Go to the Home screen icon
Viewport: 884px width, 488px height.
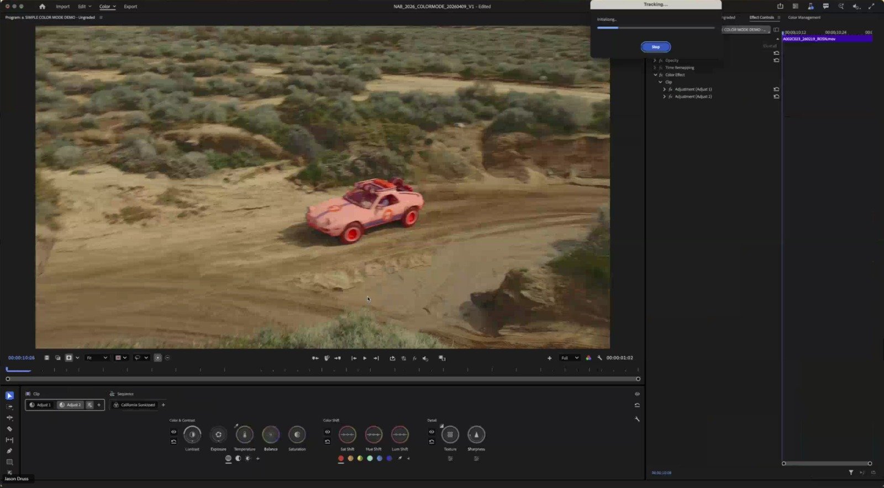pyautogui.click(x=42, y=7)
